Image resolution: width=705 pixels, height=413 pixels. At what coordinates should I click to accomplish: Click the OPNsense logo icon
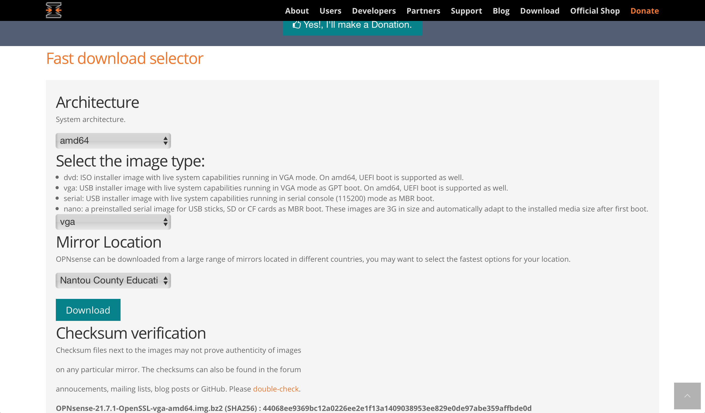point(54,10)
